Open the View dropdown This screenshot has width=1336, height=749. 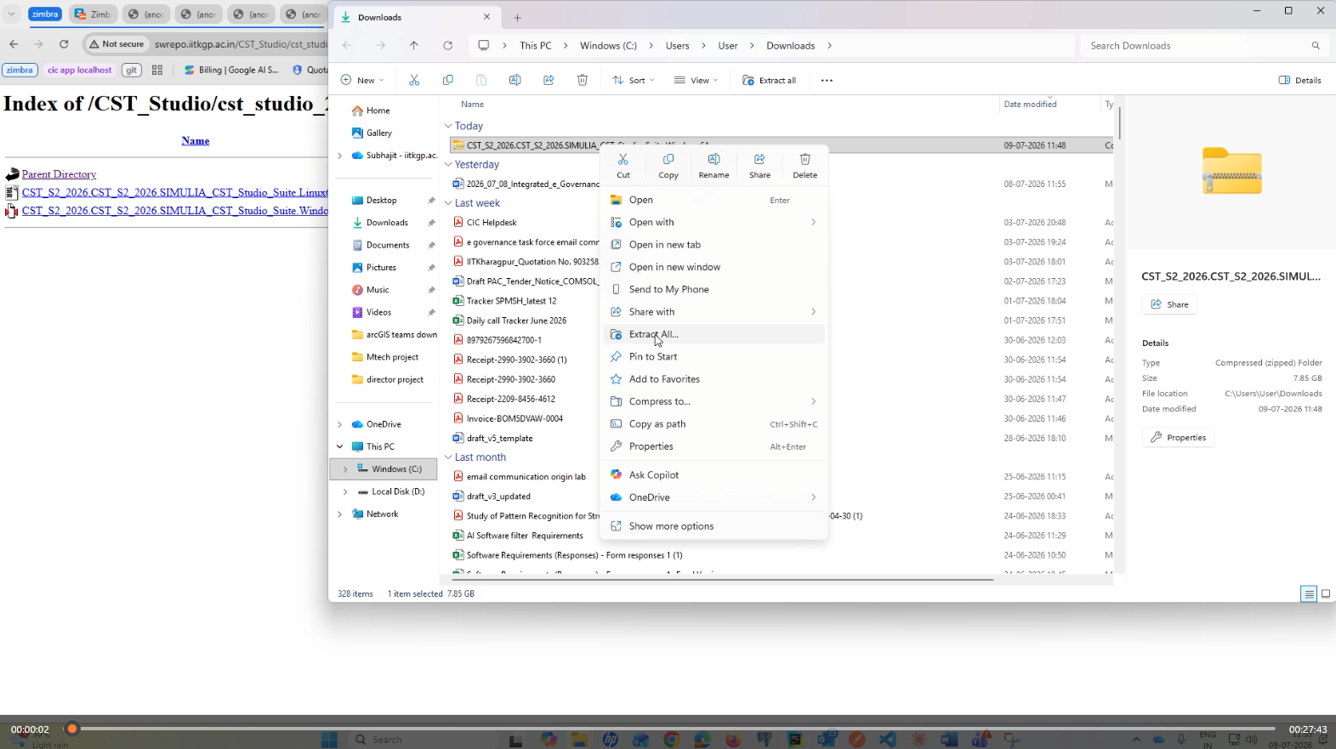click(x=696, y=80)
